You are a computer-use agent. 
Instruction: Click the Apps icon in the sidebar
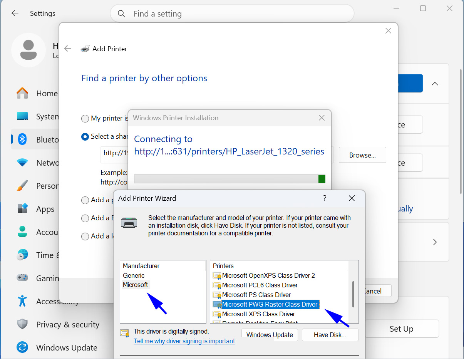coord(22,209)
